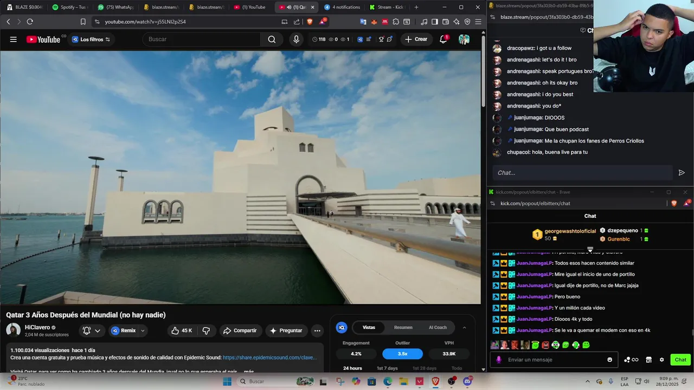The height and width of the screenshot is (390, 694).
Task: Dislike the video with thumbs down
Action: (206, 330)
